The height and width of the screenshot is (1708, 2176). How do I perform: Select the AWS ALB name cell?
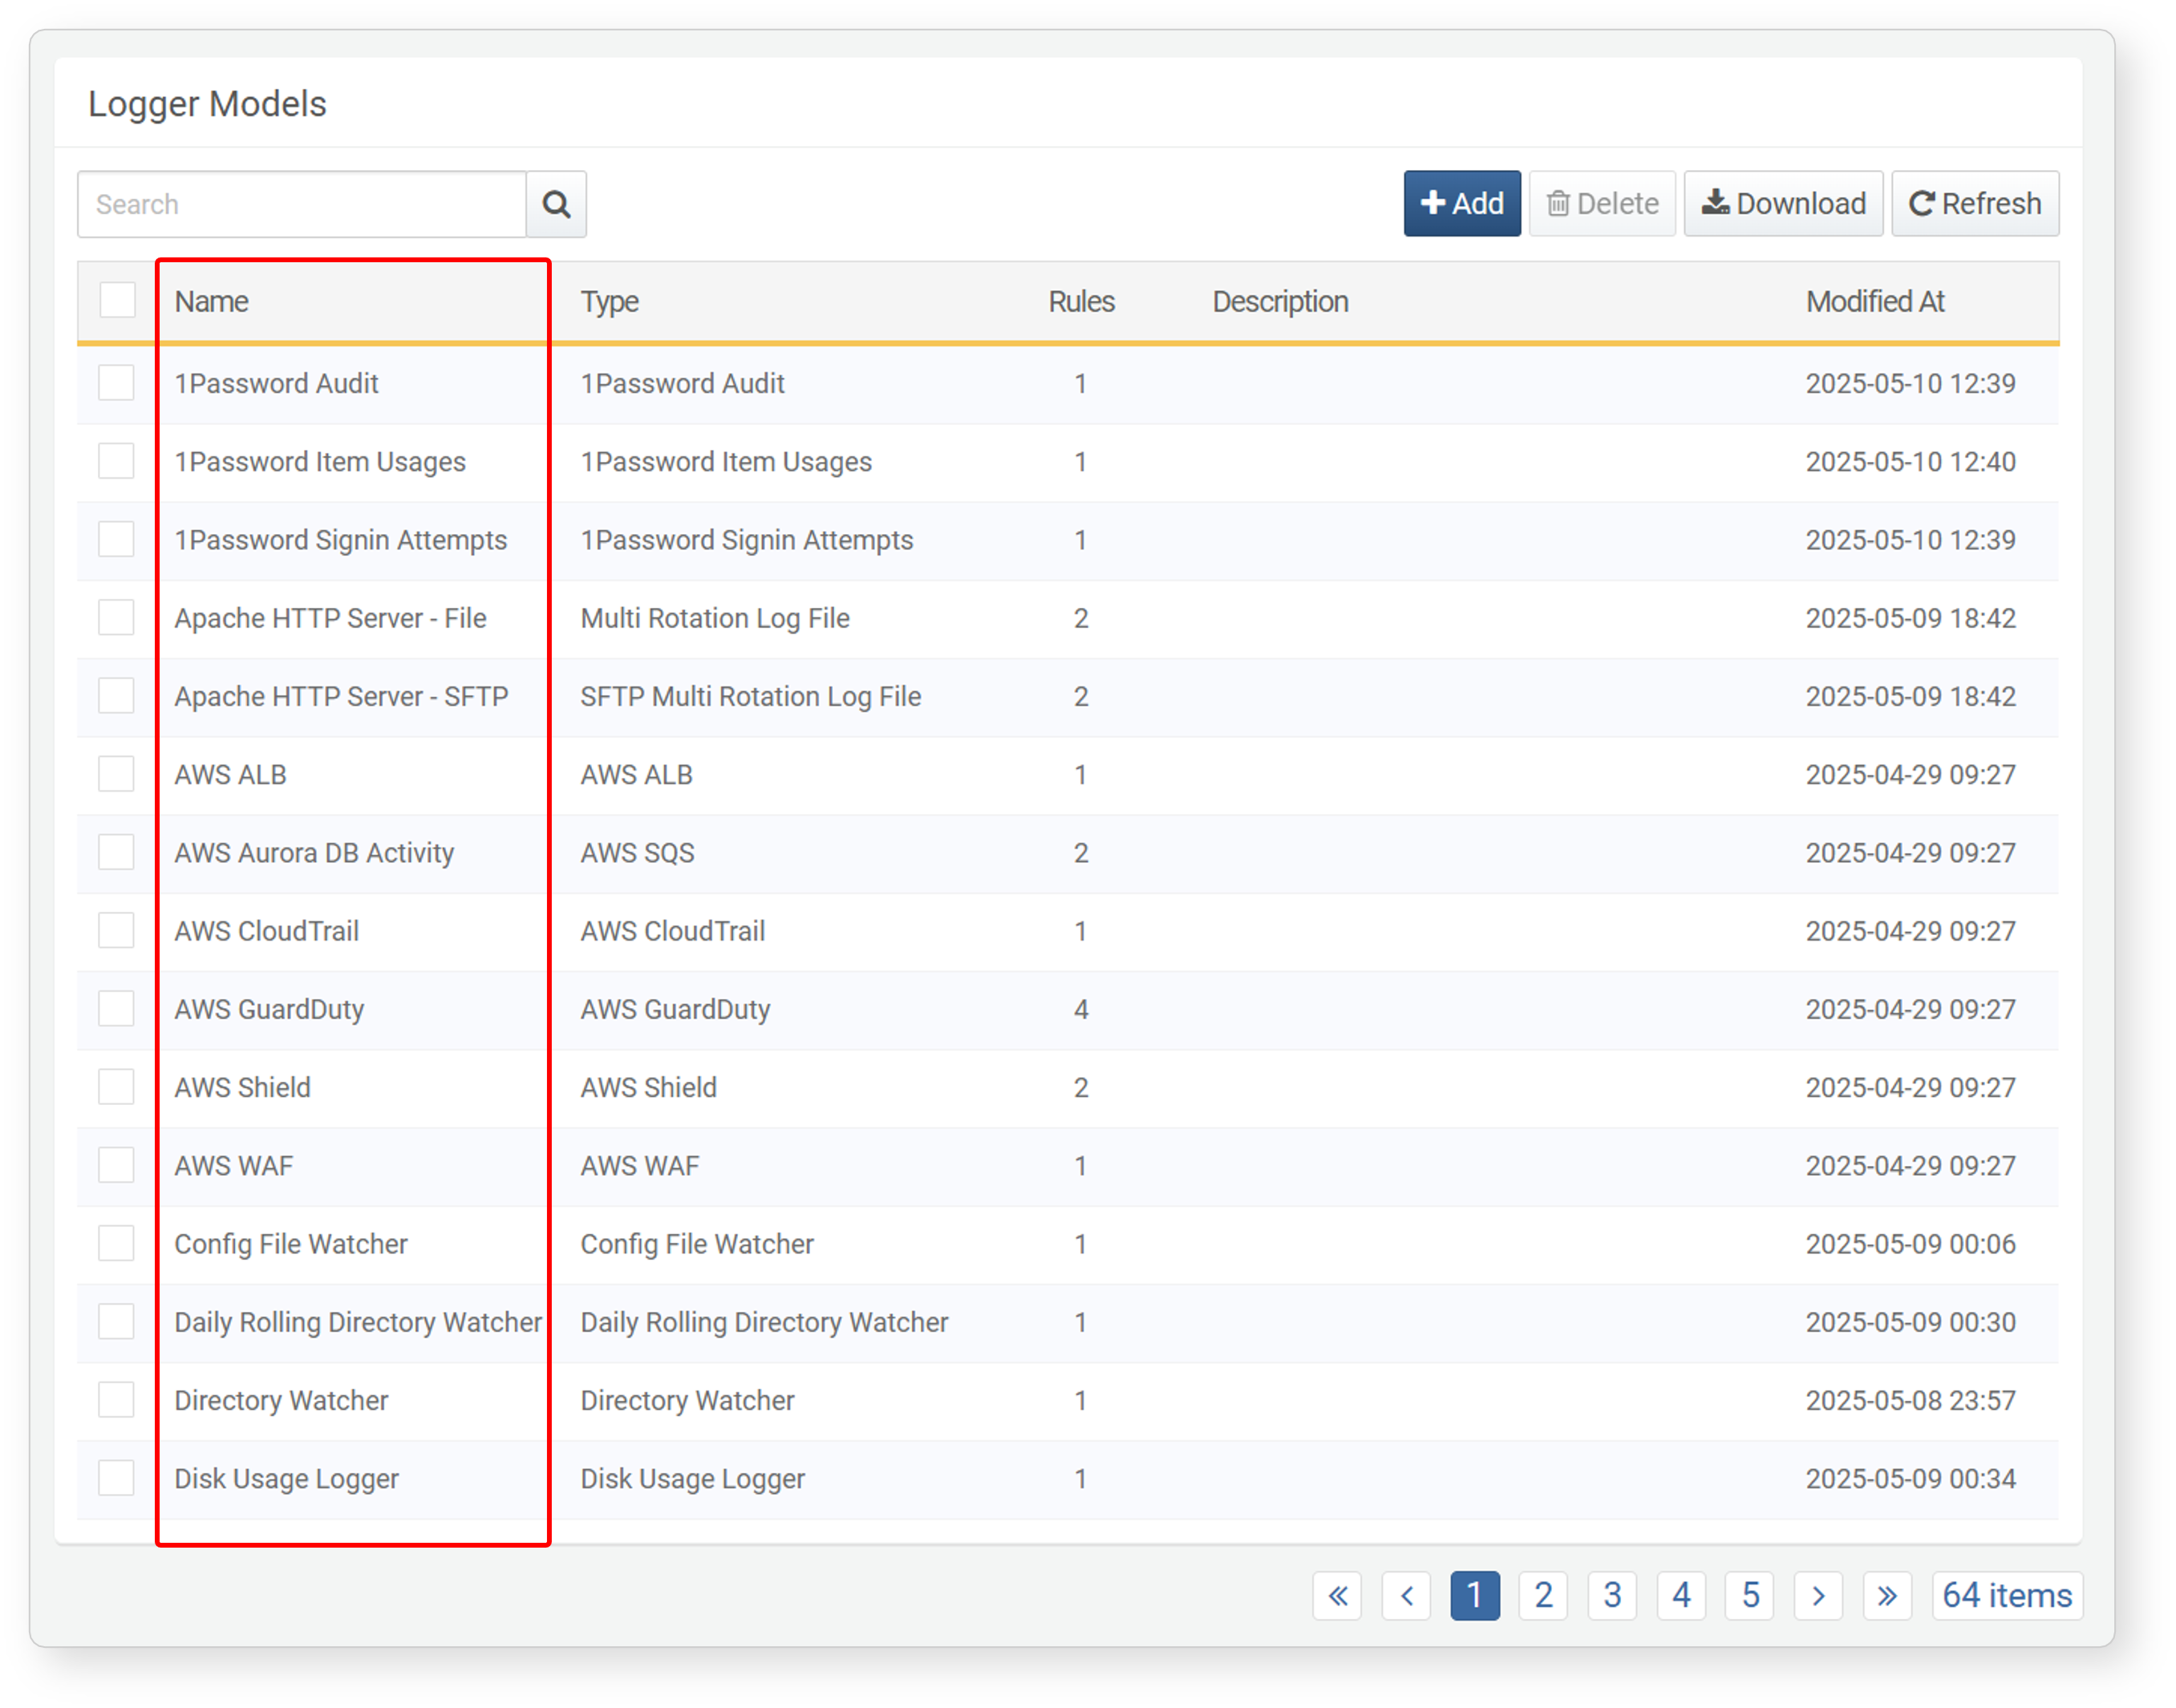tap(230, 774)
